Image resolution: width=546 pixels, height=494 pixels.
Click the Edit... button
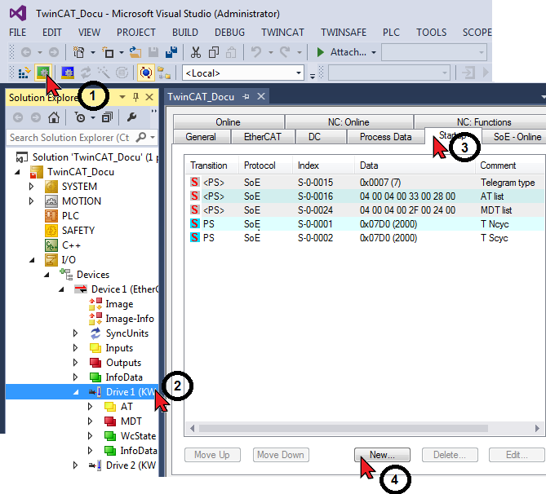[517, 455]
